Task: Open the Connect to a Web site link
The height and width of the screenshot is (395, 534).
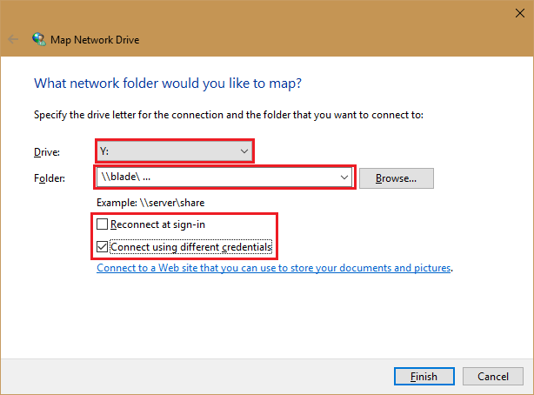Action: point(274,269)
